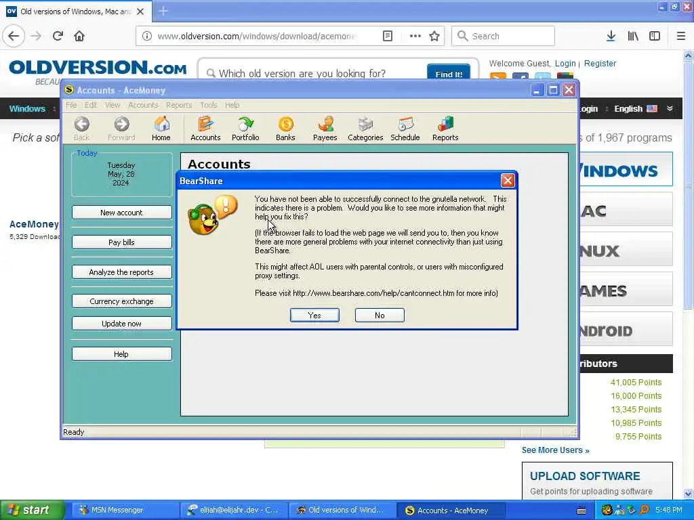This screenshot has width=694, height=520.
Task: Click the BearShare tray icon
Action: (x=607, y=511)
